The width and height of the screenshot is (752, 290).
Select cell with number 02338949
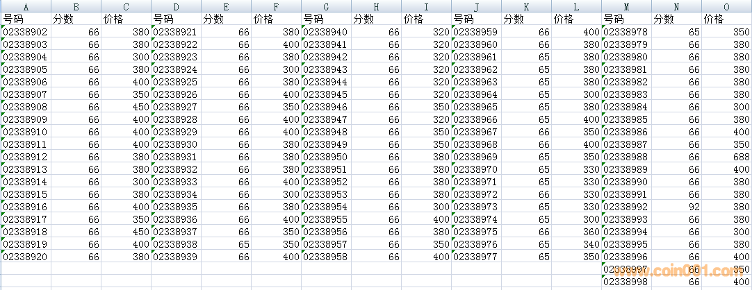[326, 144]
